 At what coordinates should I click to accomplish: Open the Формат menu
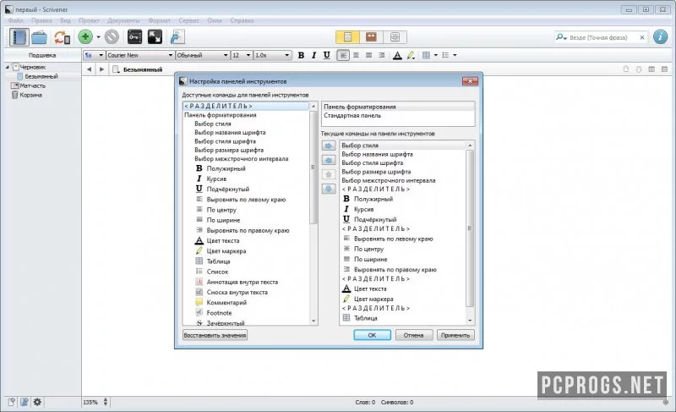pos(159,20)
